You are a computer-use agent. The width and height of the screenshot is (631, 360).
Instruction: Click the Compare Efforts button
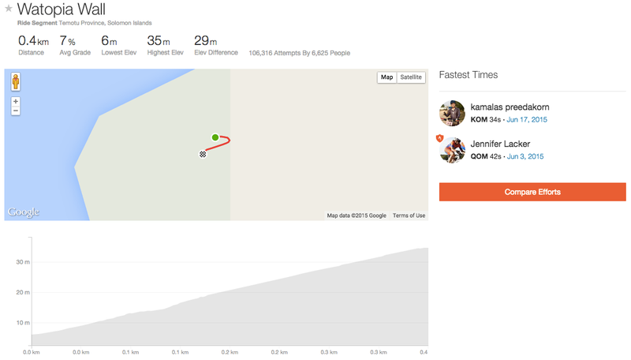tap(532, 192)
